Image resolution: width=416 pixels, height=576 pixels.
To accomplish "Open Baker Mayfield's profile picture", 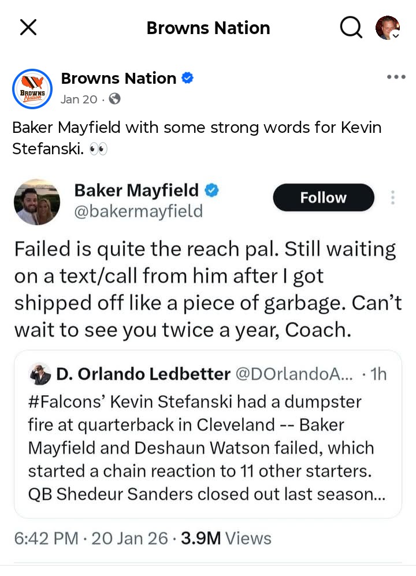I will coord(37,202).
